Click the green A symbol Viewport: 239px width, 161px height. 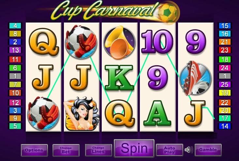pos(157,113)
